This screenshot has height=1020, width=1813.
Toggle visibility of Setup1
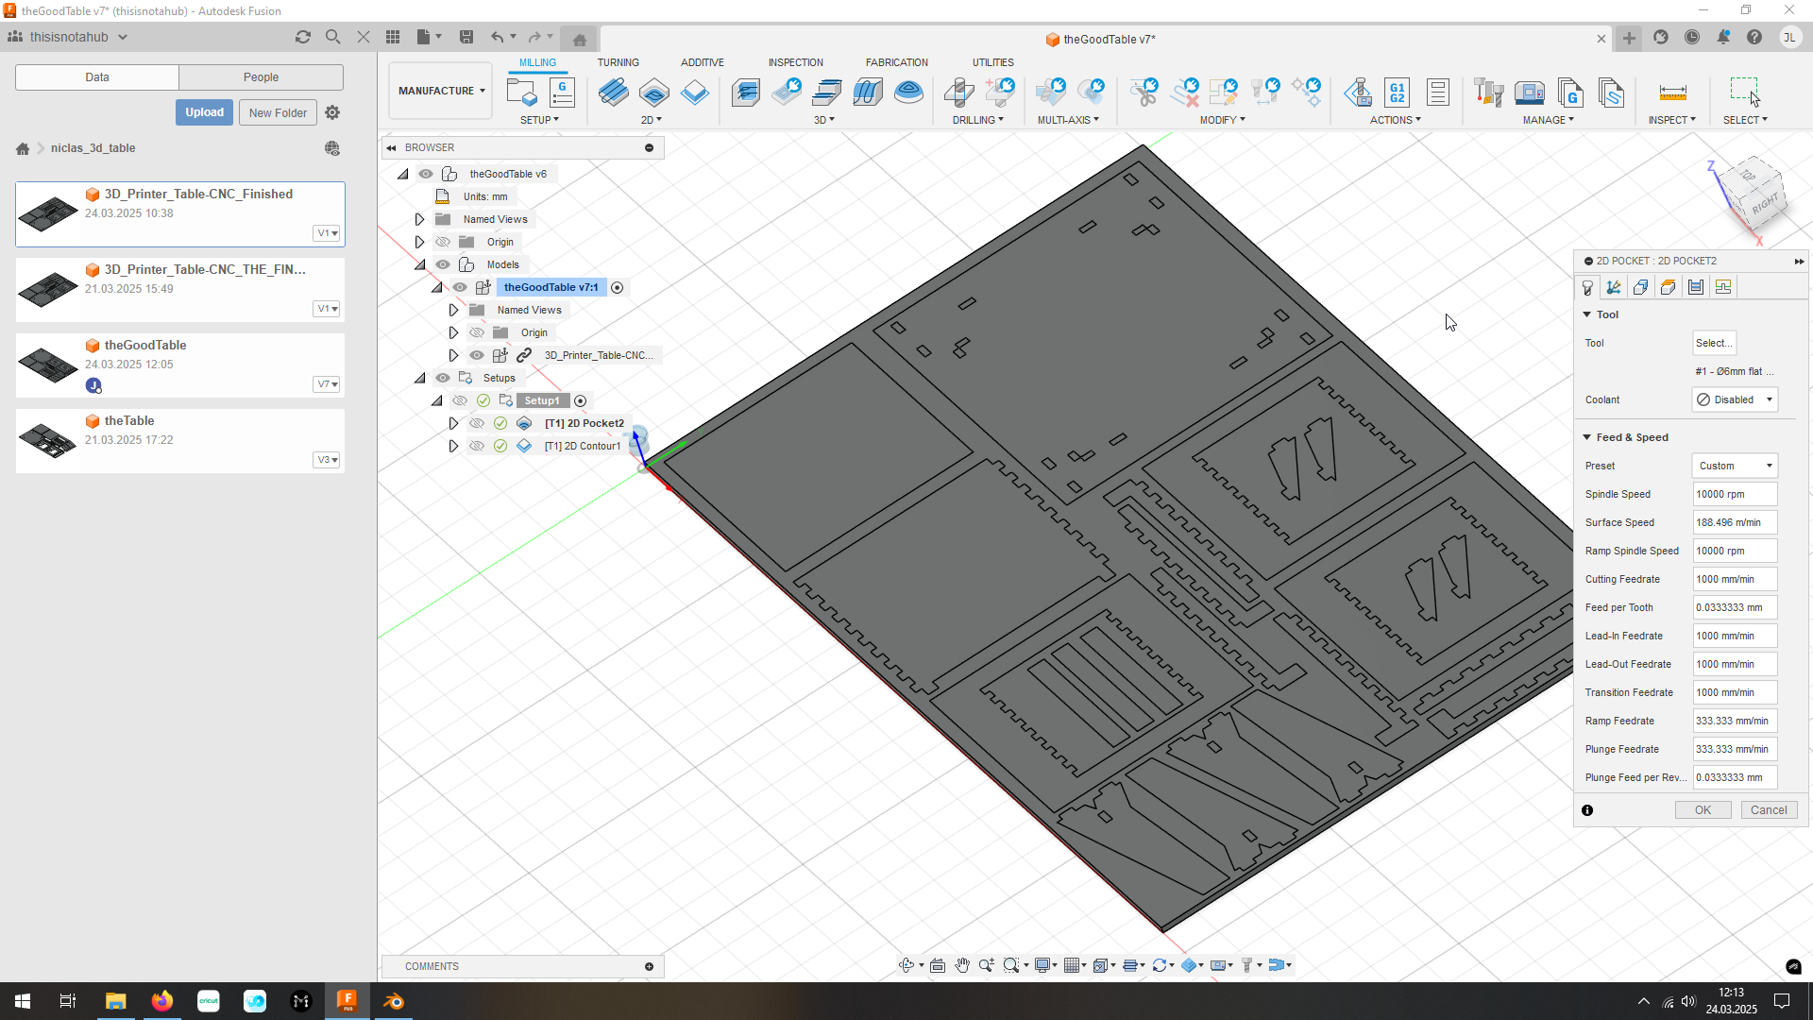[x=460, y=400]
